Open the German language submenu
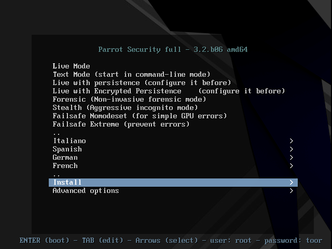 point(173,157)
